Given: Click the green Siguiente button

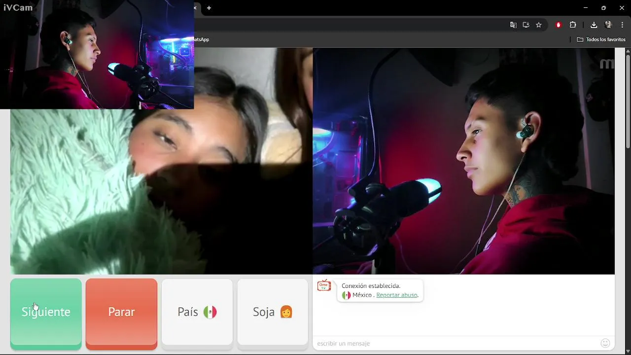Looking at the screenshot, I should point(46,314).
